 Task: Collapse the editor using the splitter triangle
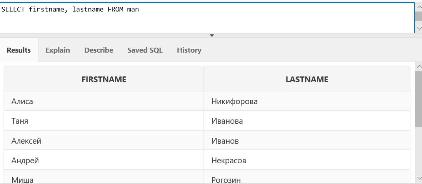coord(212,35)
